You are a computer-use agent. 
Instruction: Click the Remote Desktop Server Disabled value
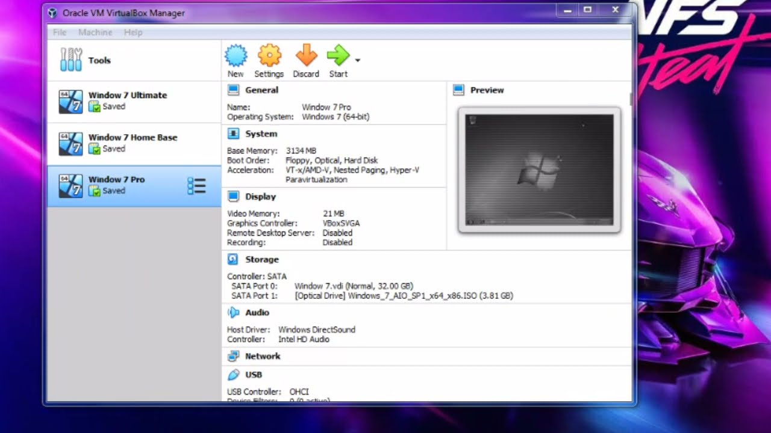(x=337, y=233)
